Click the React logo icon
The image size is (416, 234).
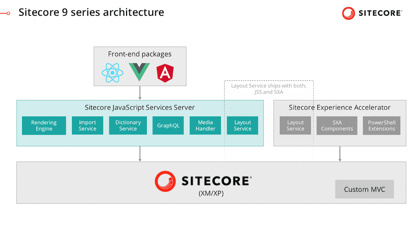pos(112,73)
